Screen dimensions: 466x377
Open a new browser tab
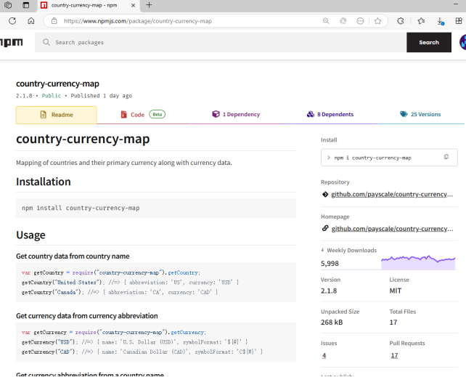pyautogui.click(x=149, y=5)
